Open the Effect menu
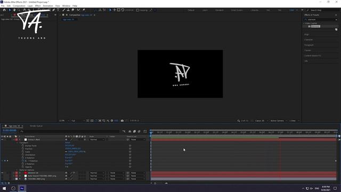This screenshot has width=341, height=192. pyautogui.click(x=38, y=6)
